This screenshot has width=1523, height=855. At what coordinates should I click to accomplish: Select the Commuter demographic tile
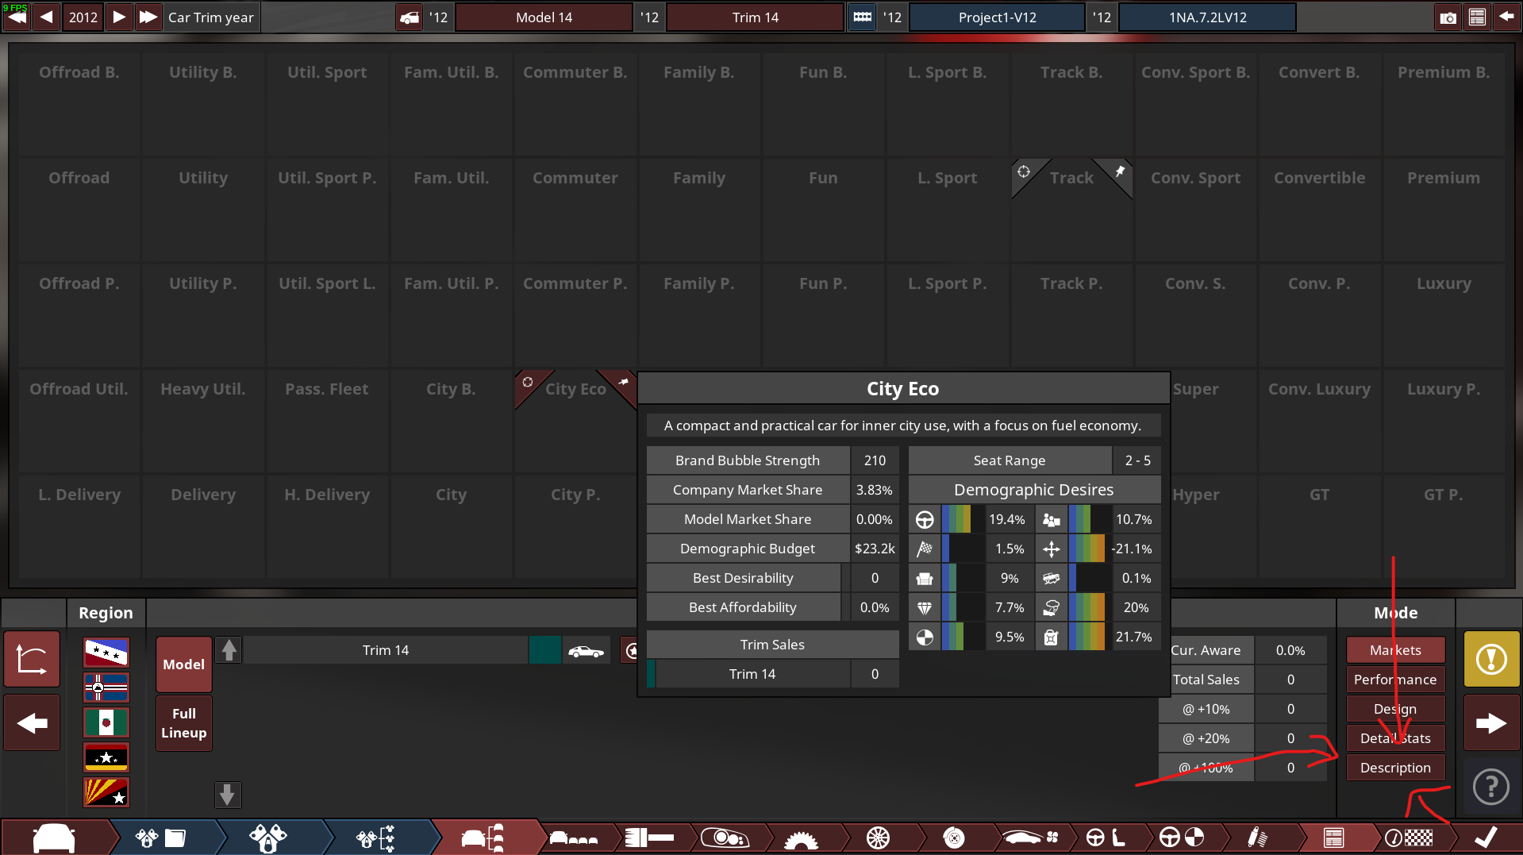[575, 210]
